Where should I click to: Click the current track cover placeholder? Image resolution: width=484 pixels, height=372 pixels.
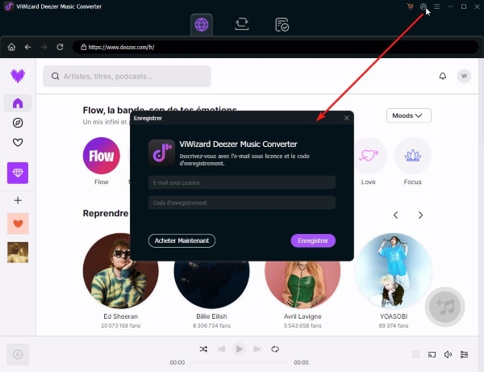click(18, 354)
